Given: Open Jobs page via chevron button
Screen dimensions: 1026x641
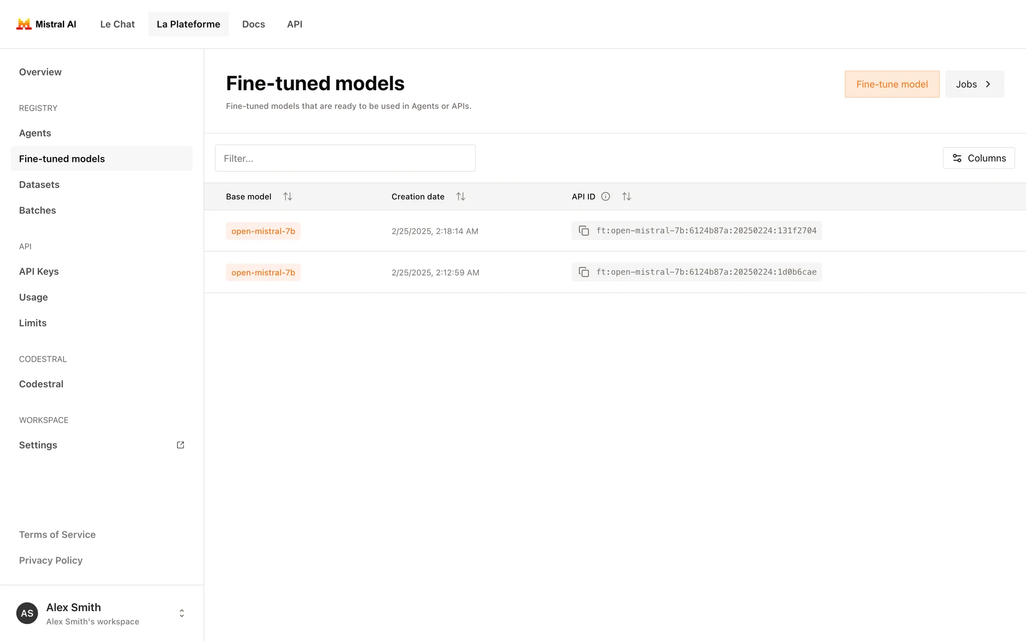Looking at the screenshot, I should click(x=974, y=84).
